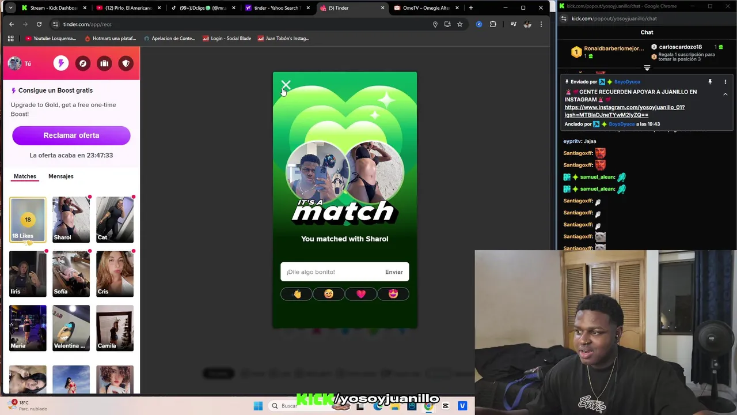Collapse the pinned message chevron in Kick chat
This screenshot has width=737, height=415.
pos(725,94)
